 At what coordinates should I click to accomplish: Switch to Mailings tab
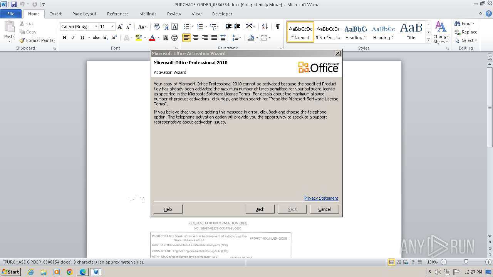[x=148, y=14]
